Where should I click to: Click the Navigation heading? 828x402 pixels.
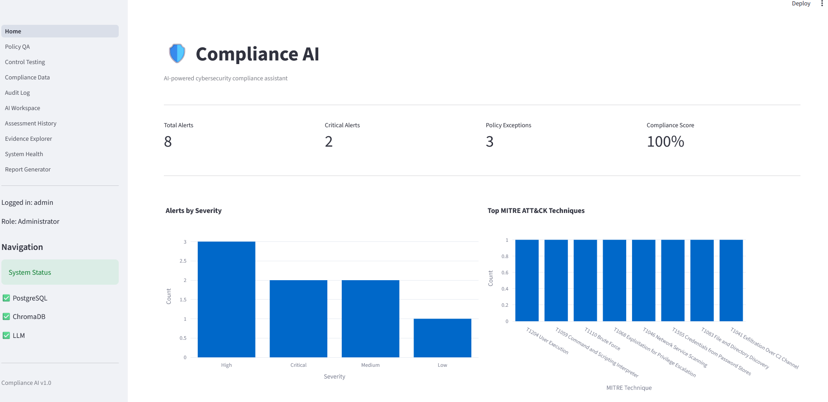click(22, 247)
